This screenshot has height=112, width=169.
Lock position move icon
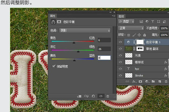click(x=139, y=35)
